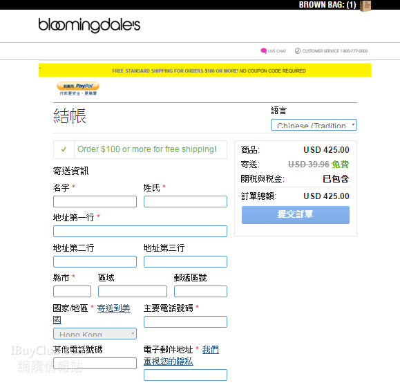Viewport: 400px width, 383px height.
Task: Click the BROWN BAG: (1) text
Action: tap(327, 5)
